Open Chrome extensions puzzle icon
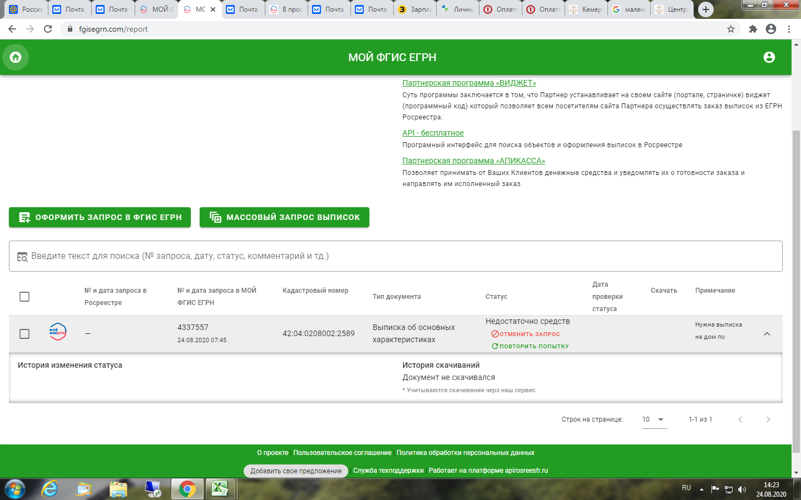 753,29
